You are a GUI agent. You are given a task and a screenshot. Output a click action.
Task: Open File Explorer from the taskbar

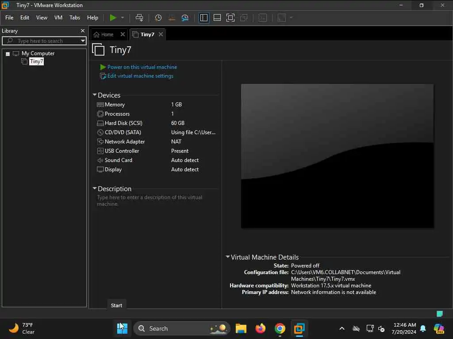[x=241, y=328]
